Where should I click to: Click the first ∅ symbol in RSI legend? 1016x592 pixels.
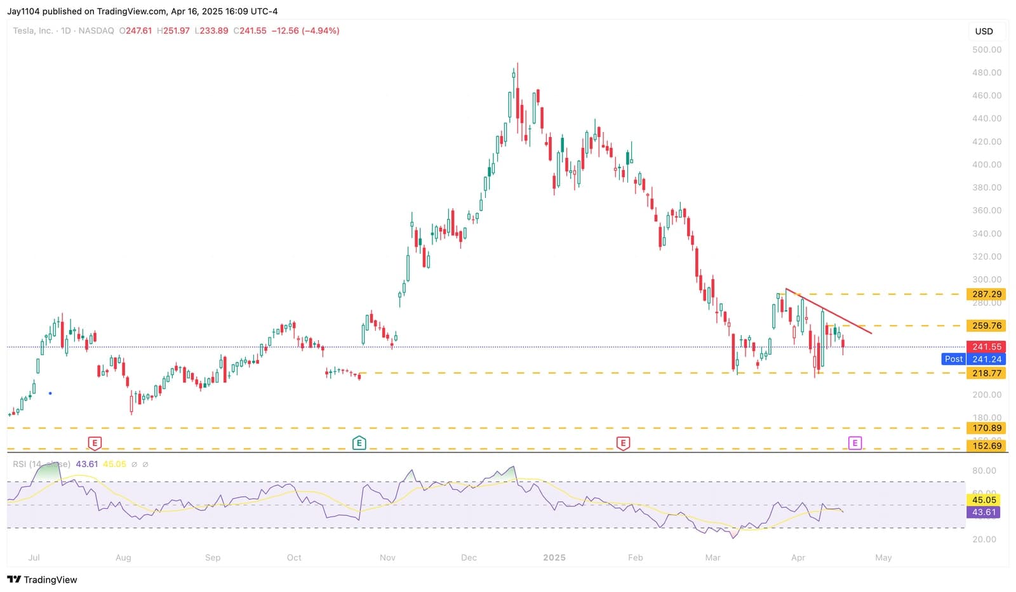134,464
